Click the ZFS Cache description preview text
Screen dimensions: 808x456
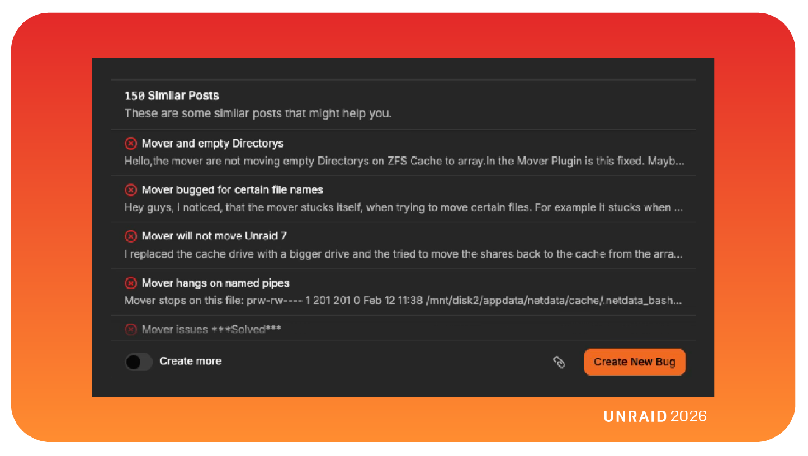point(404,161)
